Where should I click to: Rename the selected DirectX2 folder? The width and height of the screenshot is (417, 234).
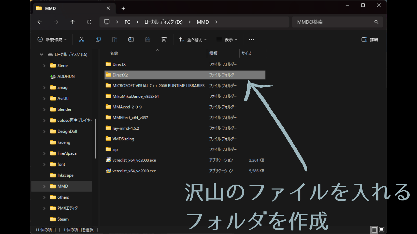131,40
